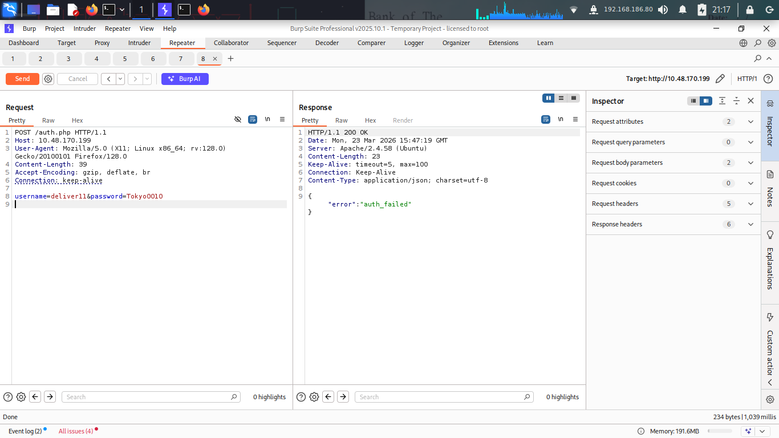This screenshot has width=779, height=438.
Task: Toggle hide non-printable eye icon in Request
Action: [238, 120]
